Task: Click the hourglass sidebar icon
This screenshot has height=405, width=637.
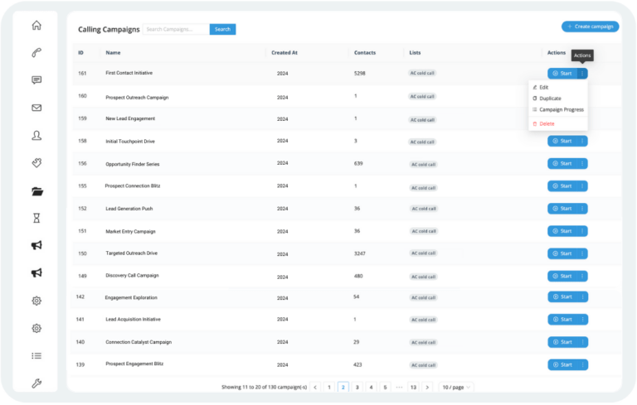Action: coord(36,219)
